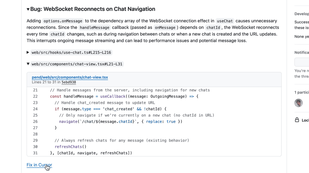Viewport: 309px width, 173px height.
Task: Click the Bug: WebSocket Reconnects heading text
Action: (93, 9)
